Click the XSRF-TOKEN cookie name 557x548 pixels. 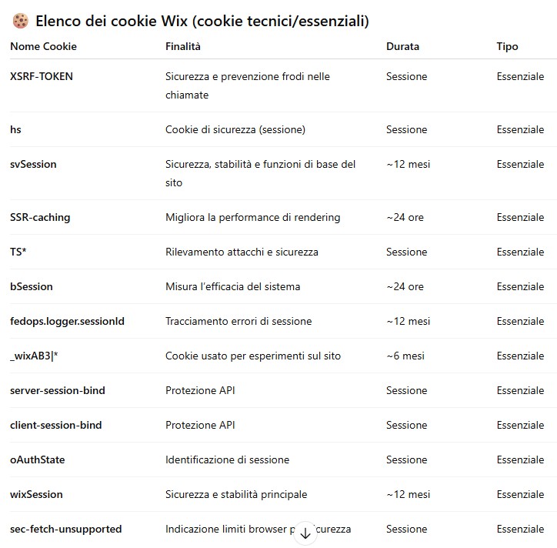(x=42, y=76)
